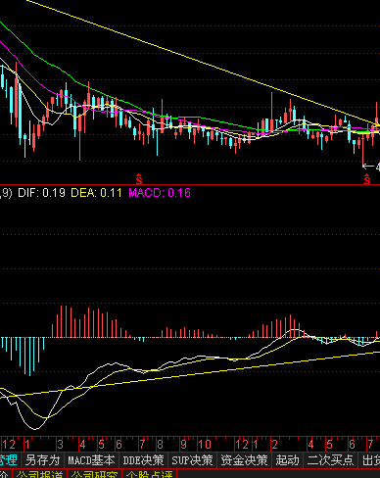This screenshot has height=478, width=380.
Task: Open the 个股点评 tab
Action: tap(149, 474)
